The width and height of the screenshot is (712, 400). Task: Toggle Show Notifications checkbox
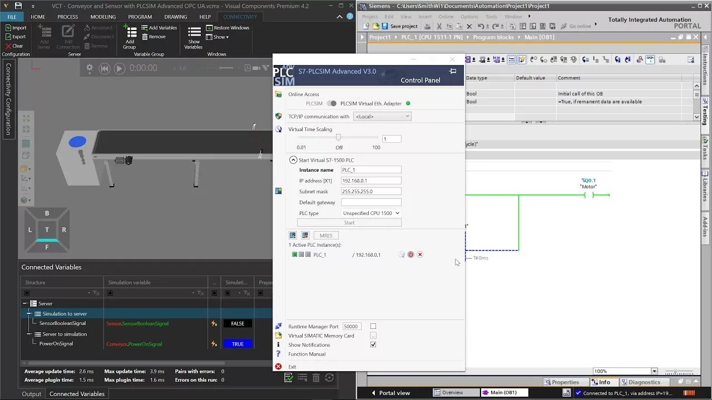[x=373, y=344]
